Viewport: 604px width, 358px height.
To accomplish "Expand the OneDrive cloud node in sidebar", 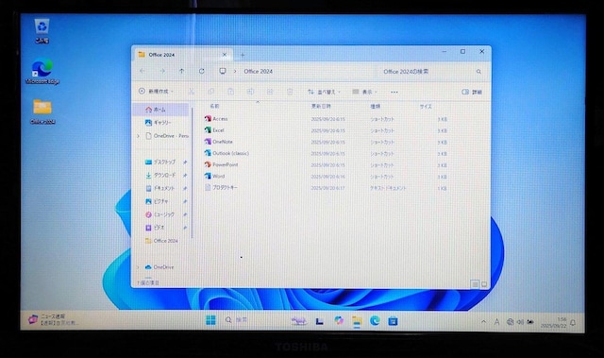I will 139,267.
